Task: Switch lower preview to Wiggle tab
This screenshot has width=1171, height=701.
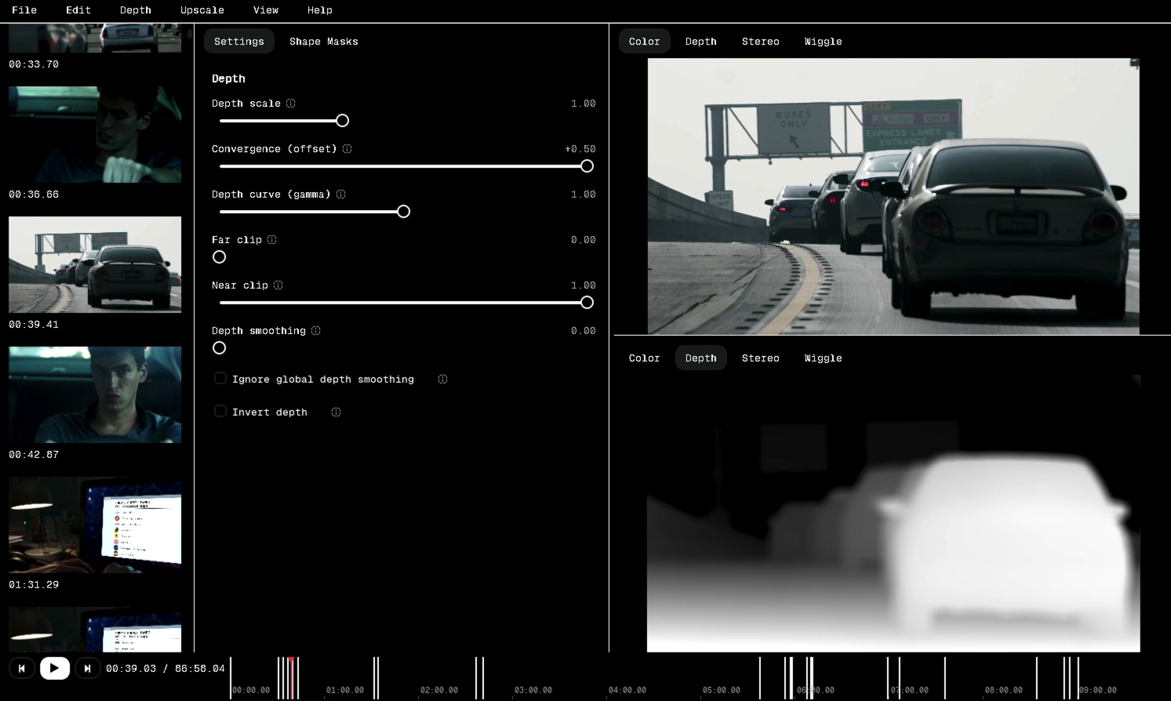Action: tap(824, 358)
